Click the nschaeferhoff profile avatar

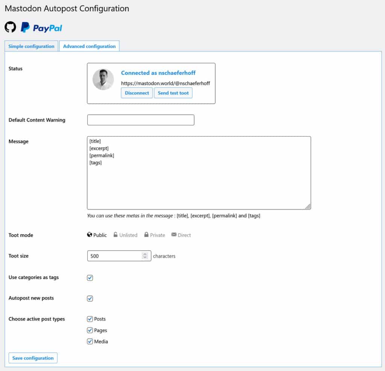pos(103,80)
